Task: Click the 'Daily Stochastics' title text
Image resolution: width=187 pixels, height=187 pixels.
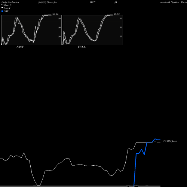Action: (x=10, y=2)
